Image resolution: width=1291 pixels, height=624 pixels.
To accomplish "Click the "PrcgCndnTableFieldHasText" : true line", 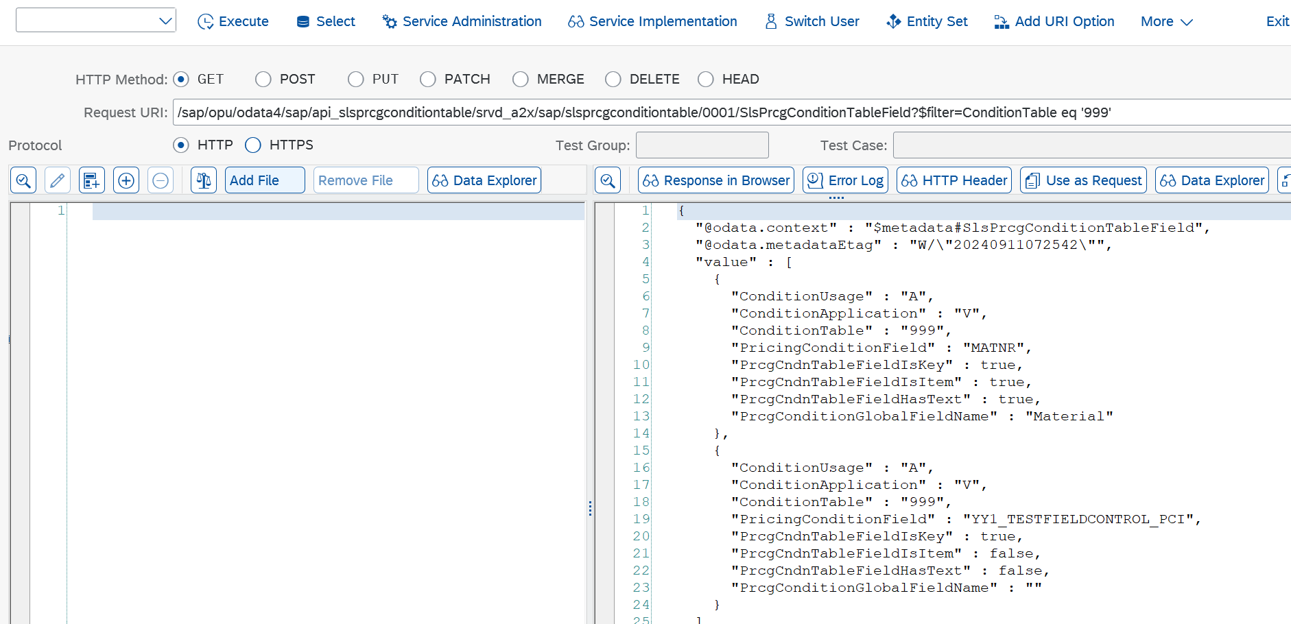I will tap(886, 399).
